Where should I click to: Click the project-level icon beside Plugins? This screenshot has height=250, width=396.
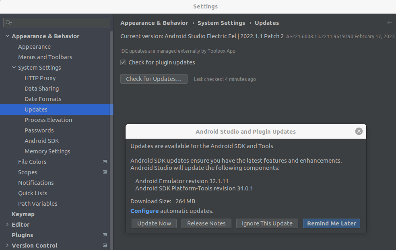(x=105, y=235)
